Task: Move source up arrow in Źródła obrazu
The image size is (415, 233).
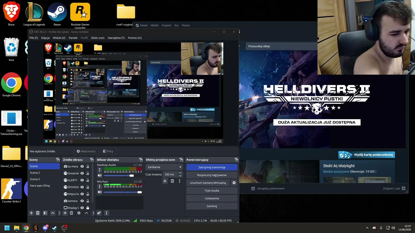Action: (x=86, y=213)
